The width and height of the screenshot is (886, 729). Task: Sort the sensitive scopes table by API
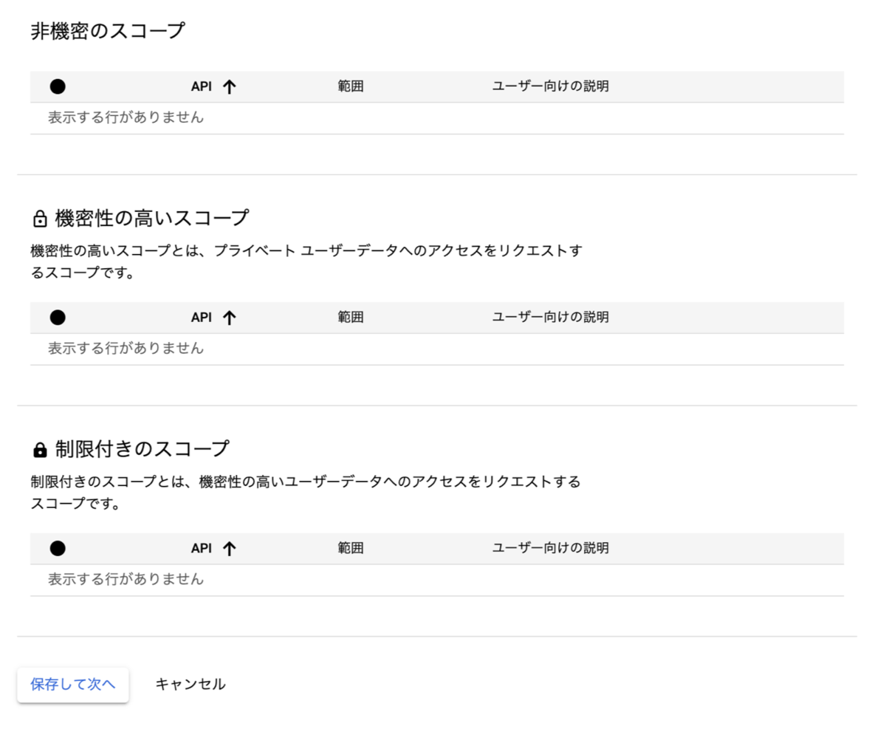tap(203, 317)
